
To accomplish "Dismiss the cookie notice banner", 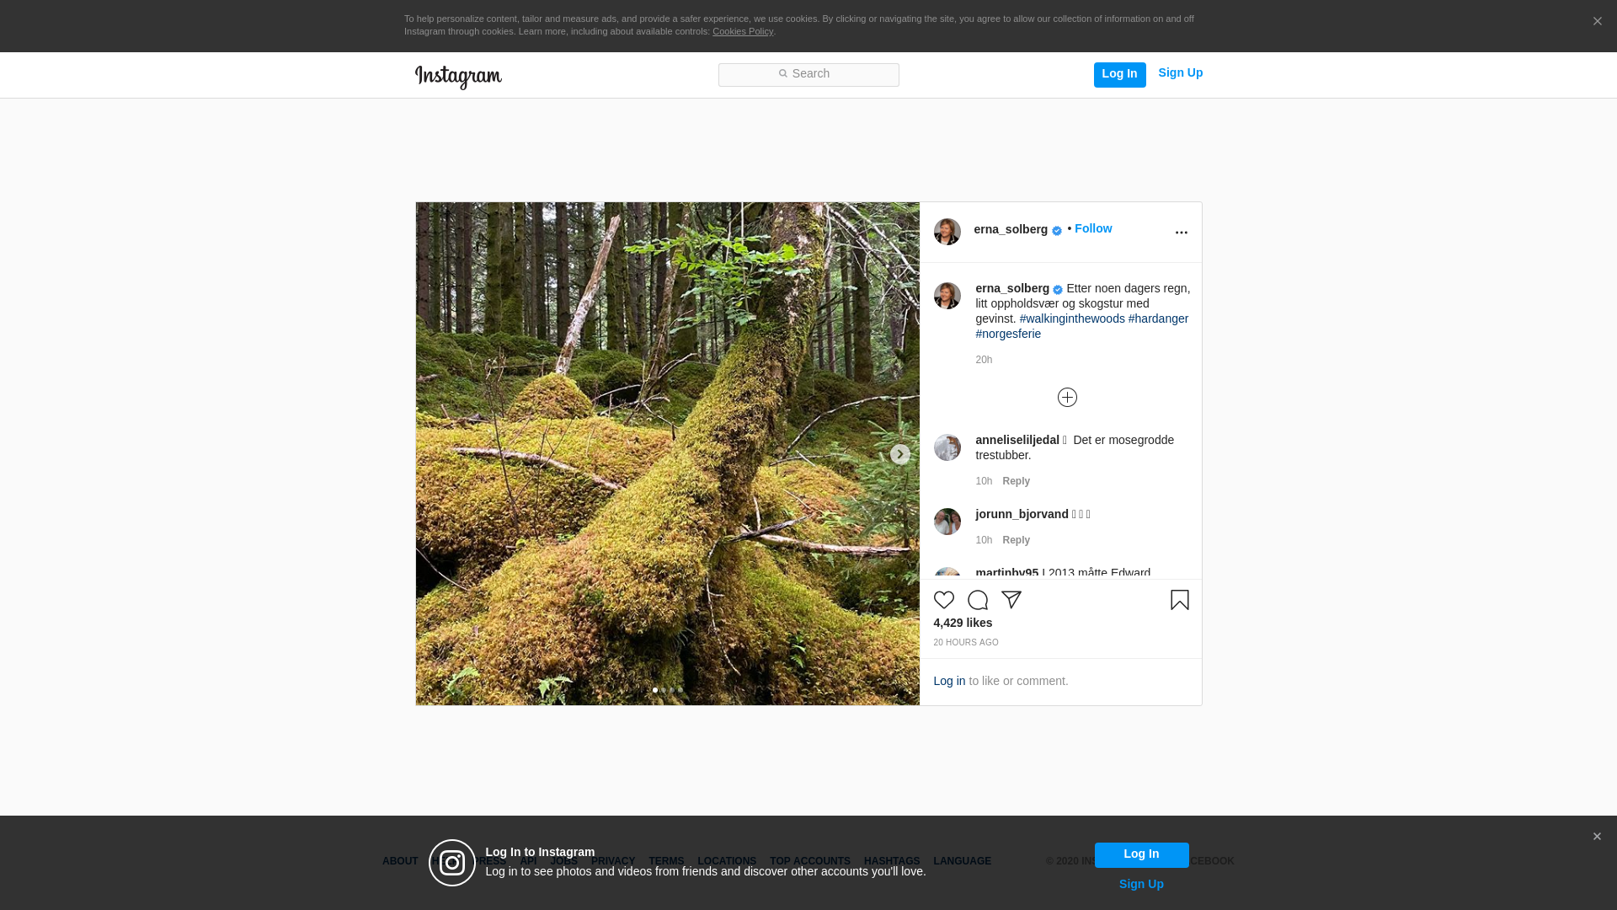I will coord(1597,22).
